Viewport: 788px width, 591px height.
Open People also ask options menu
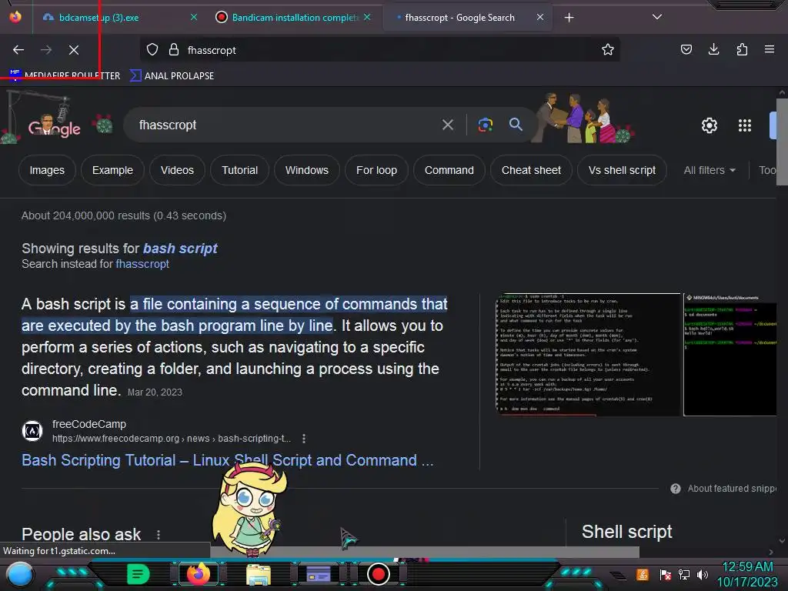pos(159,535)
